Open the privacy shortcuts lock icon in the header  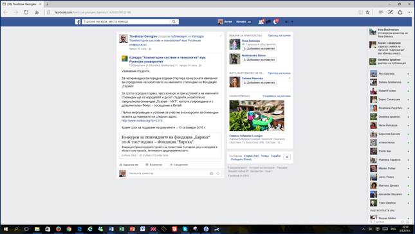point(287,22)
